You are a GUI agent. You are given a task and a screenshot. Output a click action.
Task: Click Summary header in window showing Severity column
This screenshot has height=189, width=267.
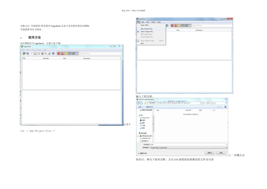click(87, 58)
